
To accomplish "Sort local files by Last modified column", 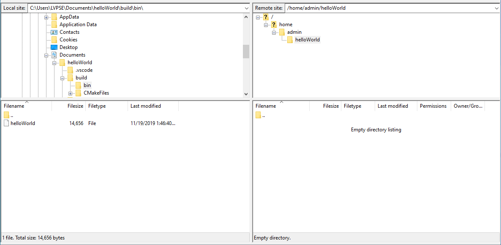I will coord(146,106).
